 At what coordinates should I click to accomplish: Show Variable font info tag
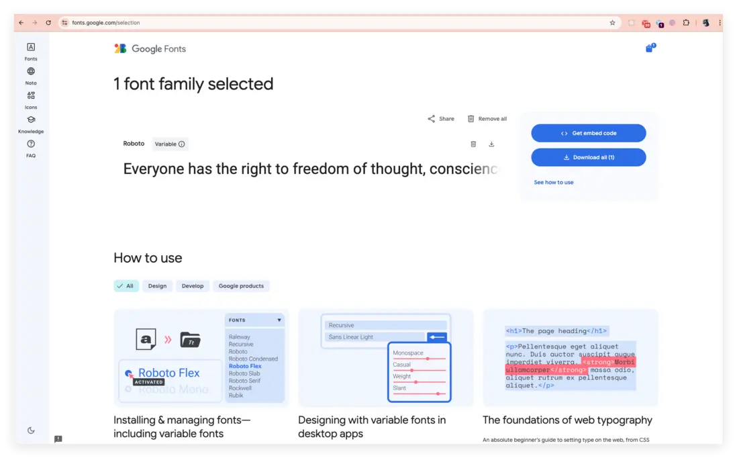coord(170,144)
